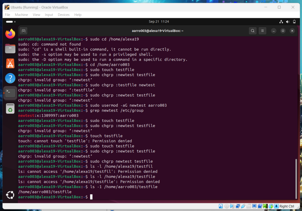This screenshot has height=211, width=302.
Task: Open the Help icon in dock
Action: pos(10,78)
